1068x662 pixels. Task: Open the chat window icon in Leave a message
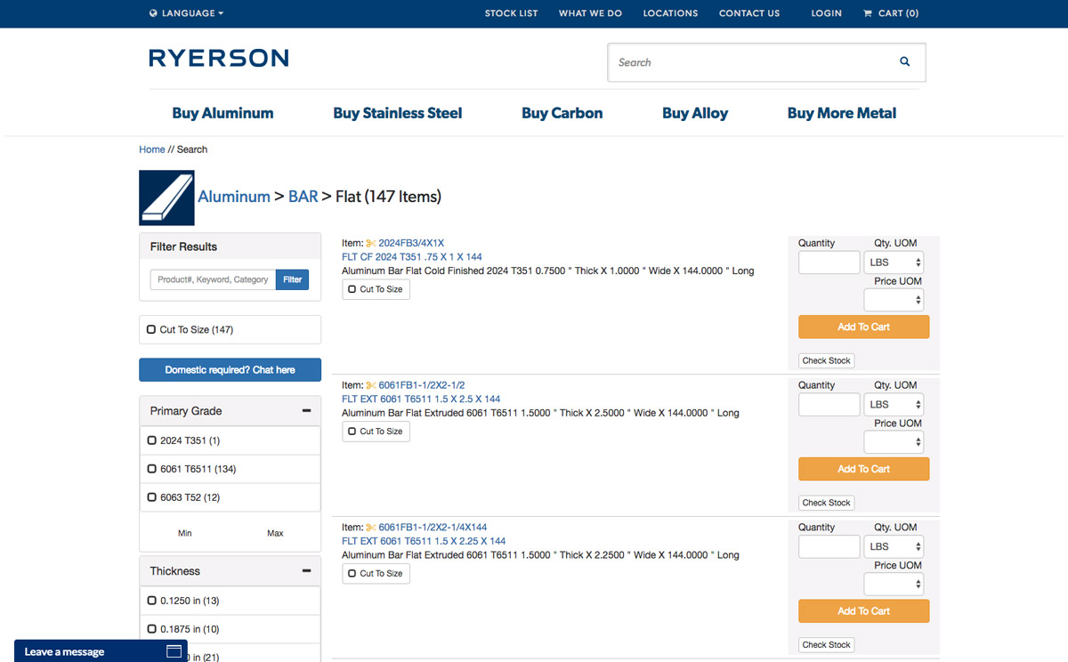174,651
